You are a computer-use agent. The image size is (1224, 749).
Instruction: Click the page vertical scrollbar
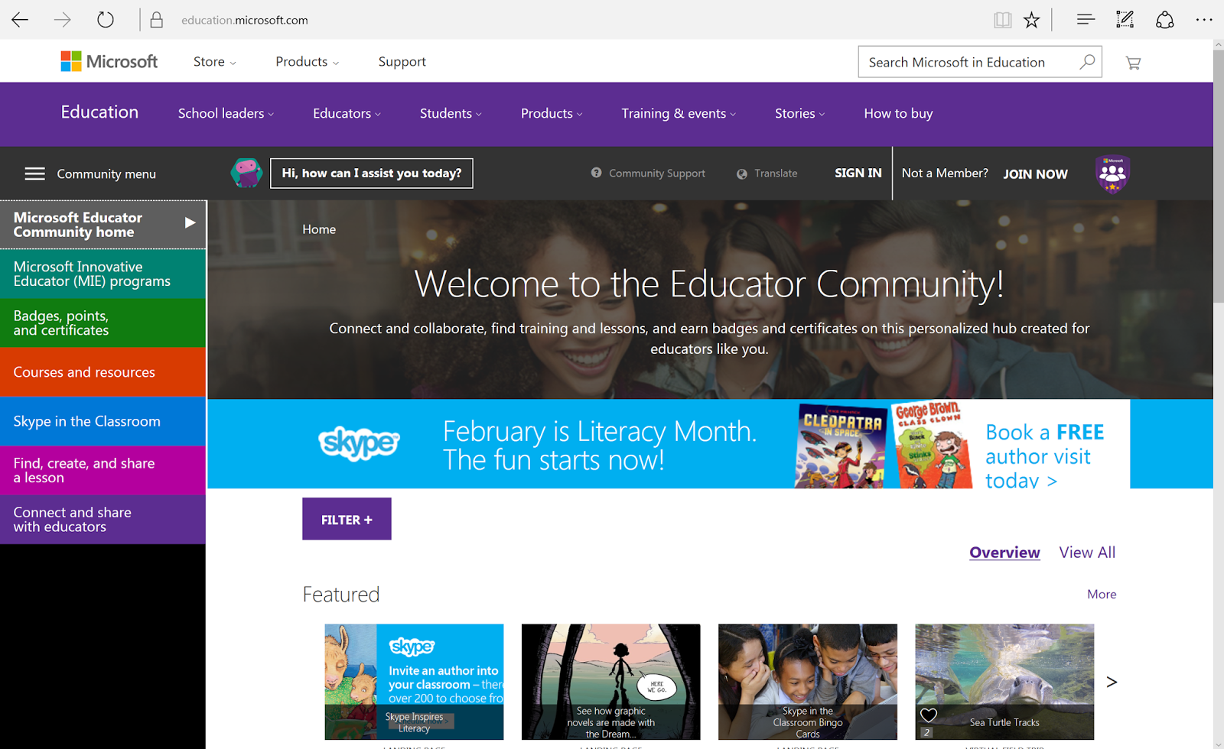pos(1219,177)
